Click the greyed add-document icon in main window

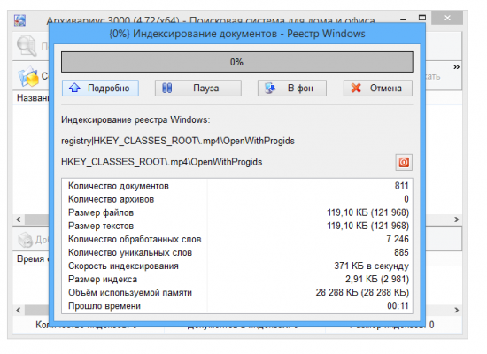pyautogui.click(x=25, y=240)
